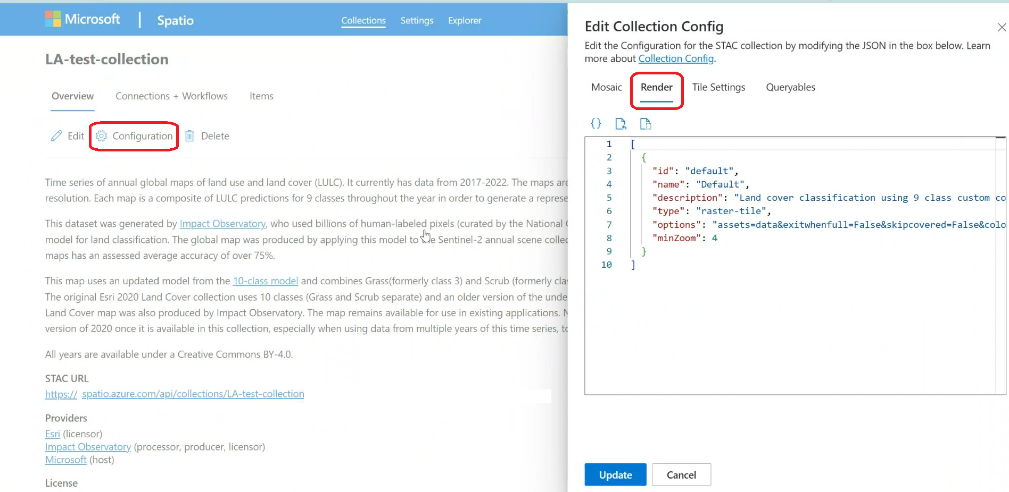Select the Items tab
This screenshot has width=1009, height=492.
(x=261, y=96)
